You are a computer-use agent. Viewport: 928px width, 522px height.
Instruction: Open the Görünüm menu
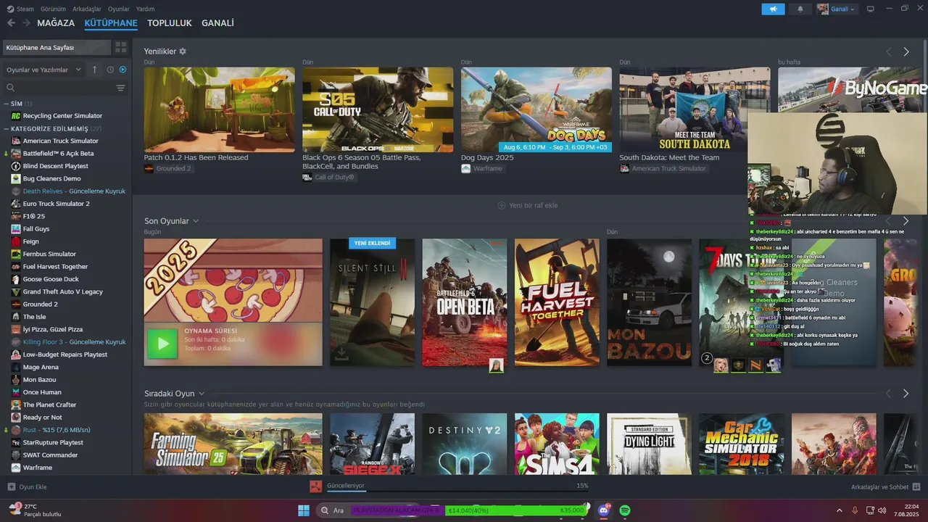(53, 9)
